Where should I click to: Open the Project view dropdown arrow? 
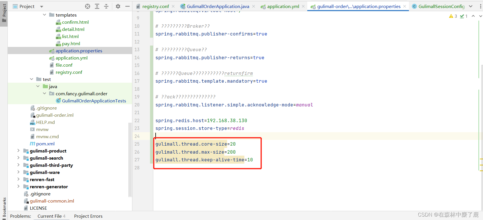click(42, 7)
